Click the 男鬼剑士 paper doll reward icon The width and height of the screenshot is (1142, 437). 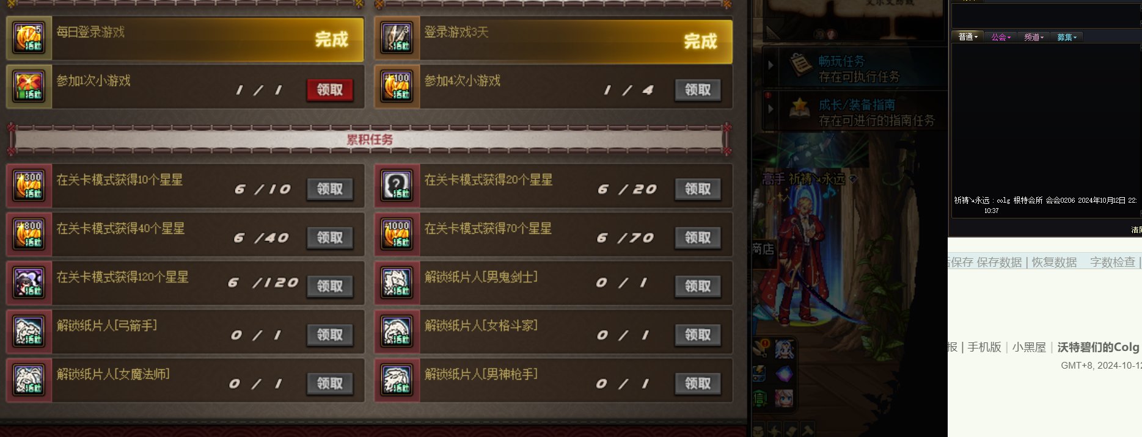coord(397,284)
